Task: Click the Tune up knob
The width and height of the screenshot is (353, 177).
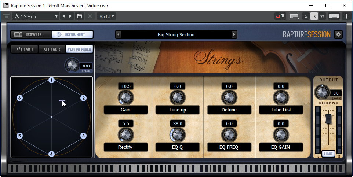Action: [x=177, y=97]
